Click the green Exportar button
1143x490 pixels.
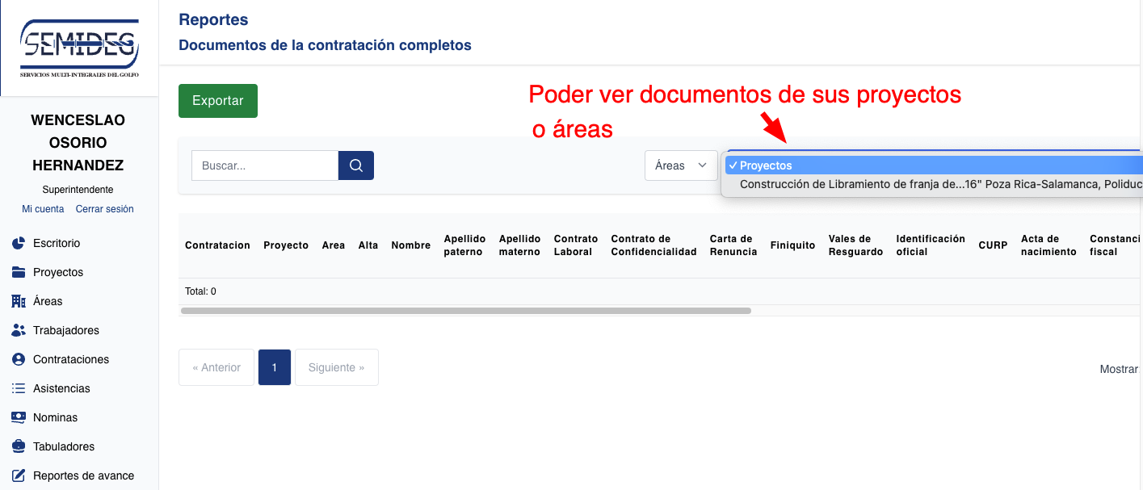pyautogui.click(x=217, y=101)
